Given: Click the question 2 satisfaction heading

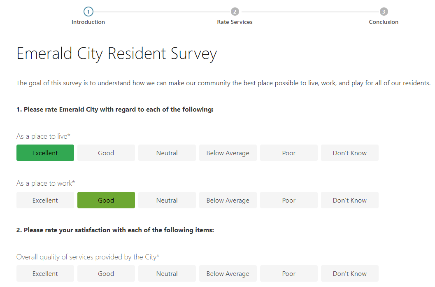Looking at the screenshot, I should point(115,230).
